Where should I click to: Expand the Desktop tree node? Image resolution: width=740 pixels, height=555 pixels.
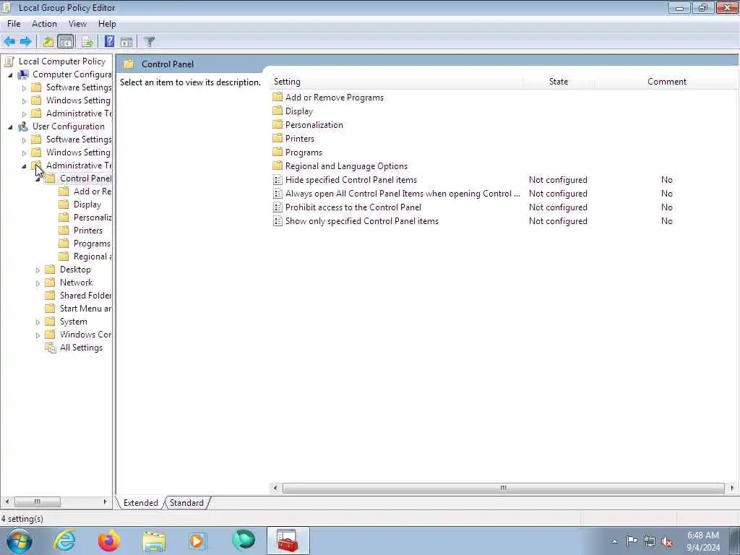click(x=38, y=270)
